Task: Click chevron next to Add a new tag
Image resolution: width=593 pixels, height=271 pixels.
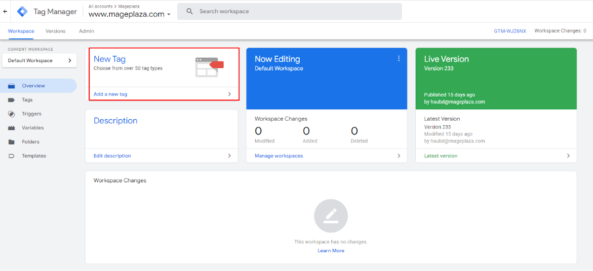Action: coord(229,94)
